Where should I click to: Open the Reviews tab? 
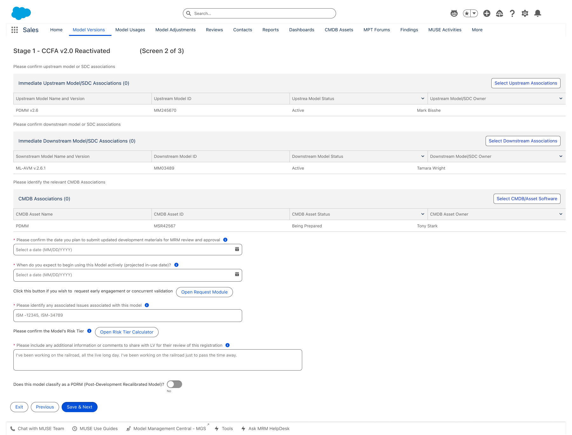pyautogui.click(x=214, y=30)
